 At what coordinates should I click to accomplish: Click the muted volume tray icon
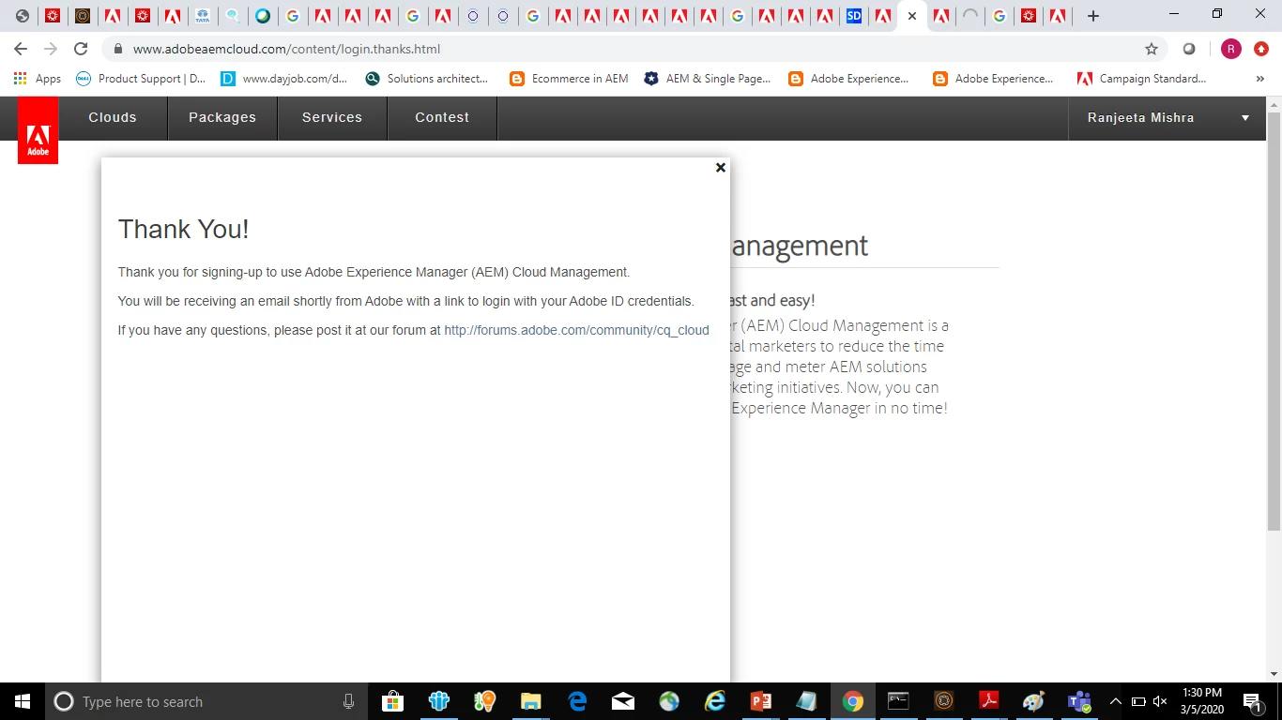click(1160, 701)
